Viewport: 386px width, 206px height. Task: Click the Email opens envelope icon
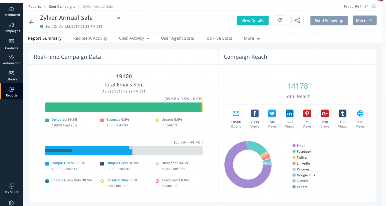tap(236, 113)
